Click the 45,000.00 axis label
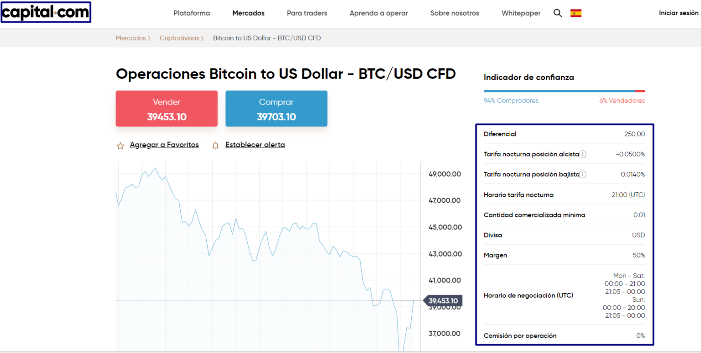 [445, 227]
